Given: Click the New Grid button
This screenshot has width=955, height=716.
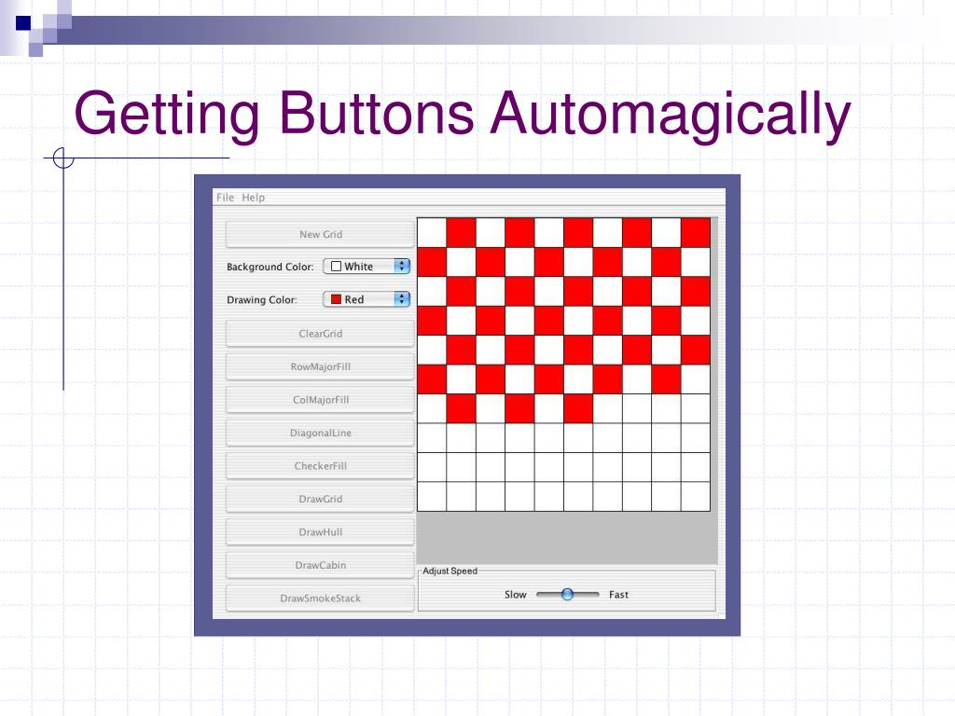Looking at the screenshot, I should (321, 234).
